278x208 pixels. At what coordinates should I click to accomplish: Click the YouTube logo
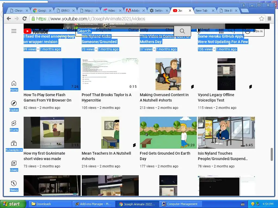36,31
